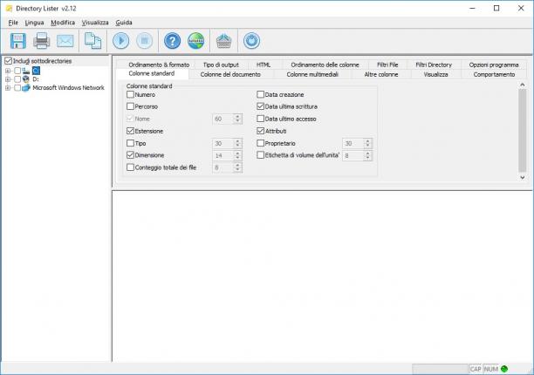Switch to the Comportamento tab
This screenshot has height=375, width=534.
[494, 74]
